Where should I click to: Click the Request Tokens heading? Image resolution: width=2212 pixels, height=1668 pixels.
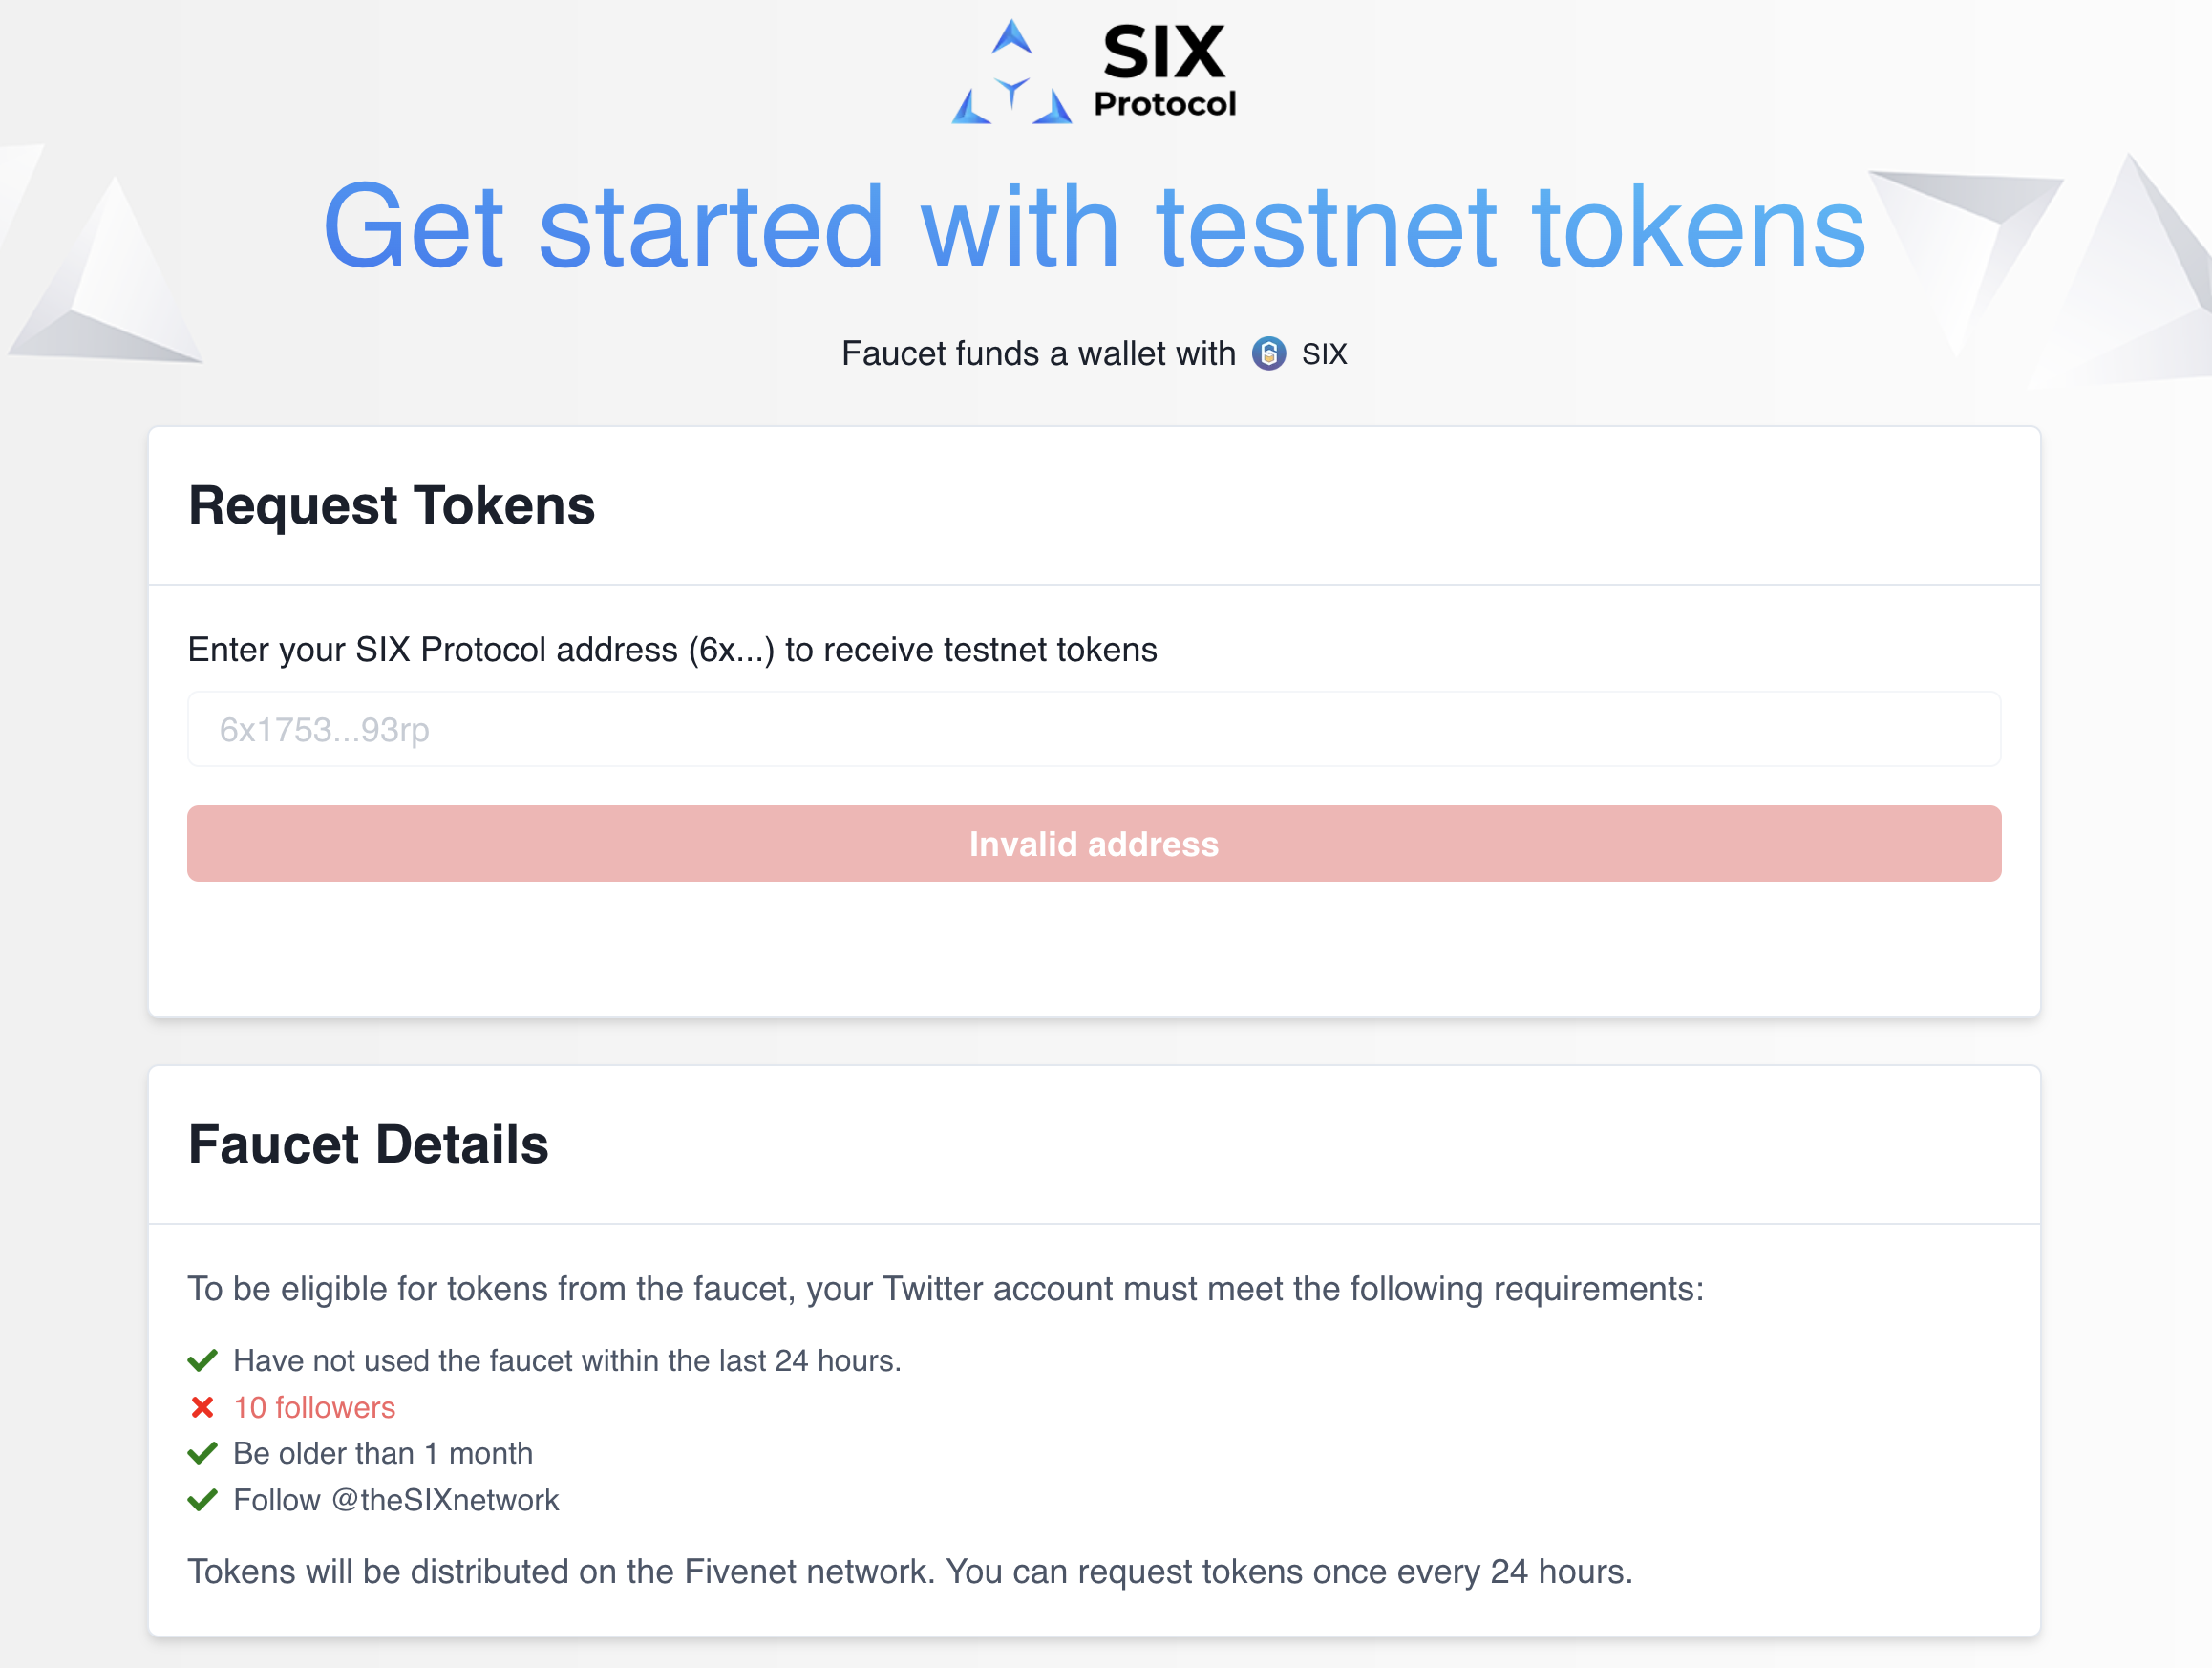point(392,506)
